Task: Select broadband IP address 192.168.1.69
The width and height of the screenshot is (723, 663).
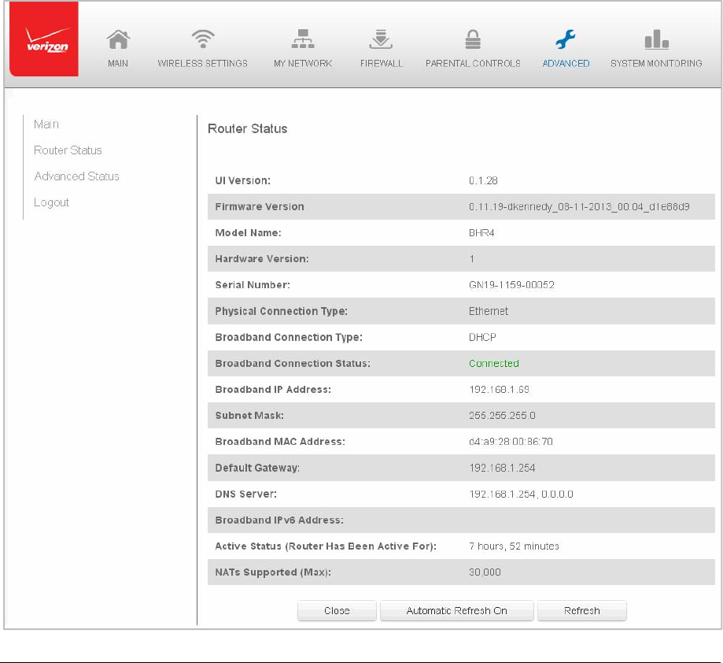Action: pyautogui.click(x=500, y=390)
